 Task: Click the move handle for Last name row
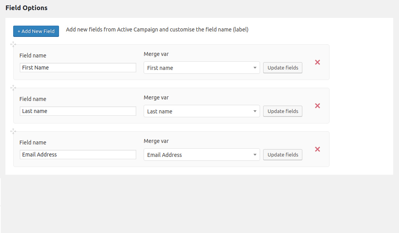click(x=13, y=88)
